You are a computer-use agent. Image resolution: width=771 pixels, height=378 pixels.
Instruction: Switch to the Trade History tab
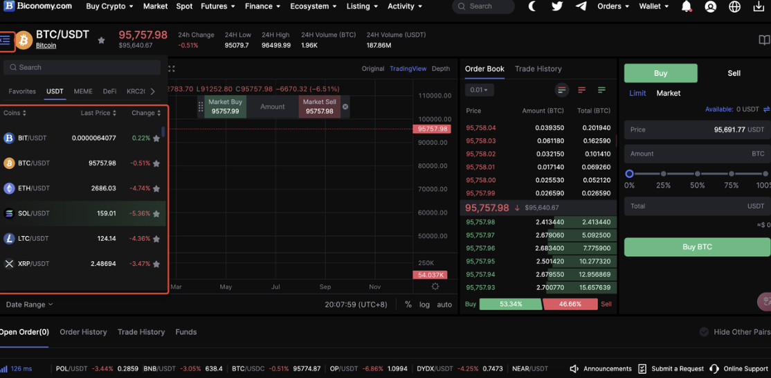click(538, 69)
